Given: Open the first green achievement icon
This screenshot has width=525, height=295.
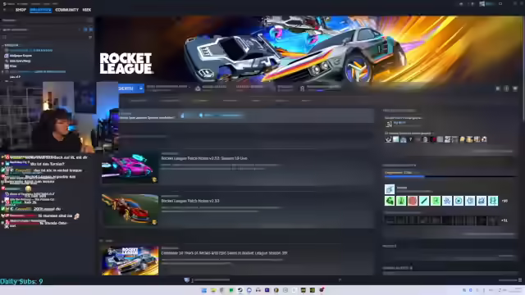Looking at the screenshot, I should coord(390,201).
